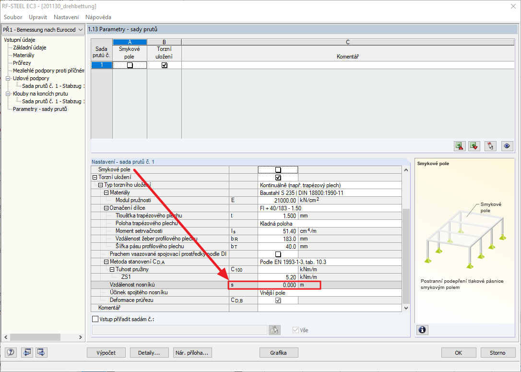The width and height of the screenshot is (521, 372).
Task: Collapse the Metoda stanovení CD,A group
Action: pyautogui.click(x=107, y=262)
